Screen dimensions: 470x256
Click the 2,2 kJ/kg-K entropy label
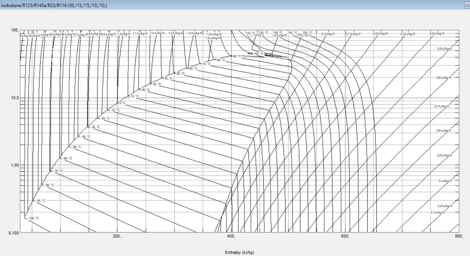point(380,34)
